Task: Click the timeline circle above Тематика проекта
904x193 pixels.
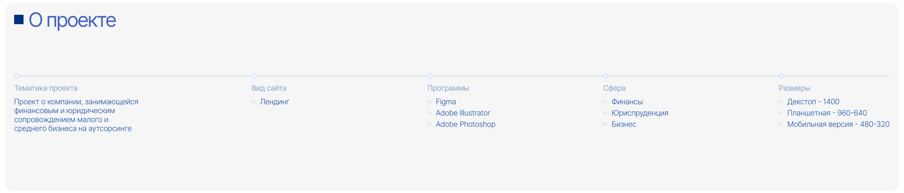Action: pos(16,76)
